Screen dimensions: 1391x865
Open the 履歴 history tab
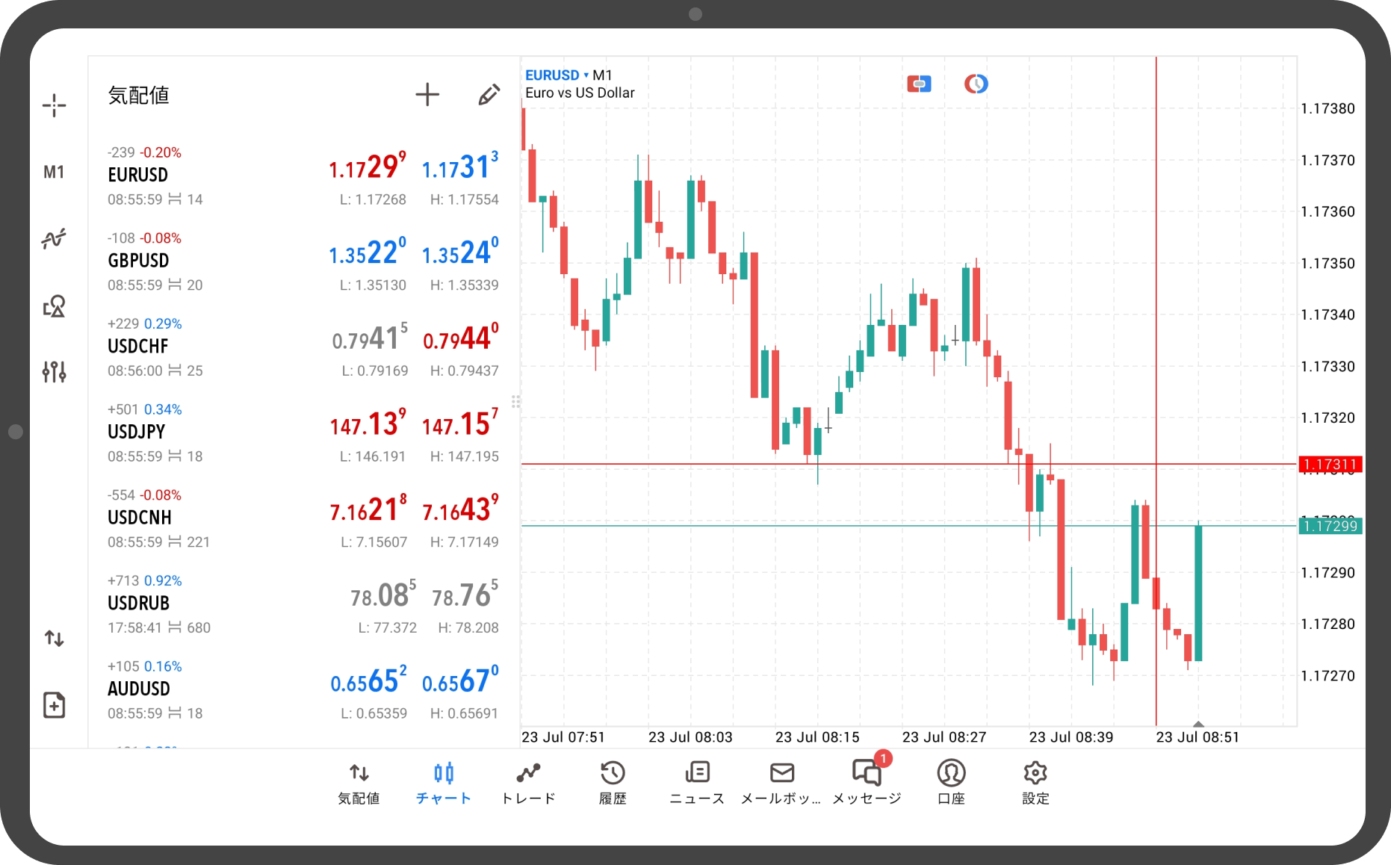613,782
